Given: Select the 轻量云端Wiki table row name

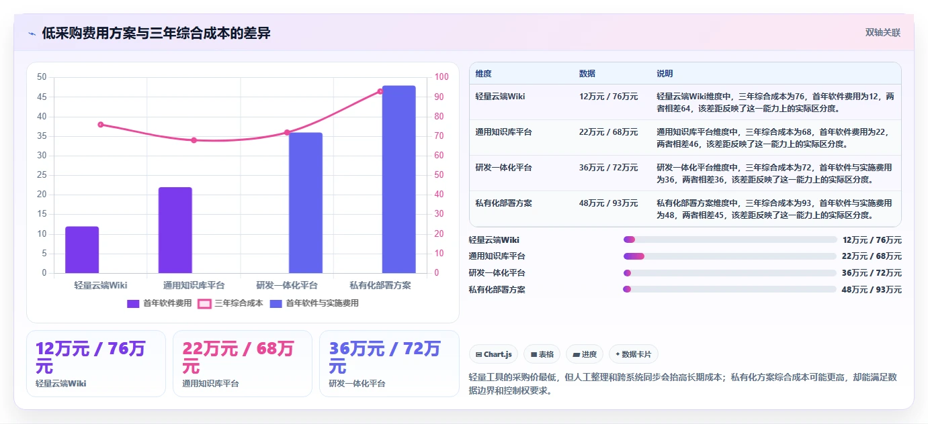Looking at the screenshot, I should 501,97.
